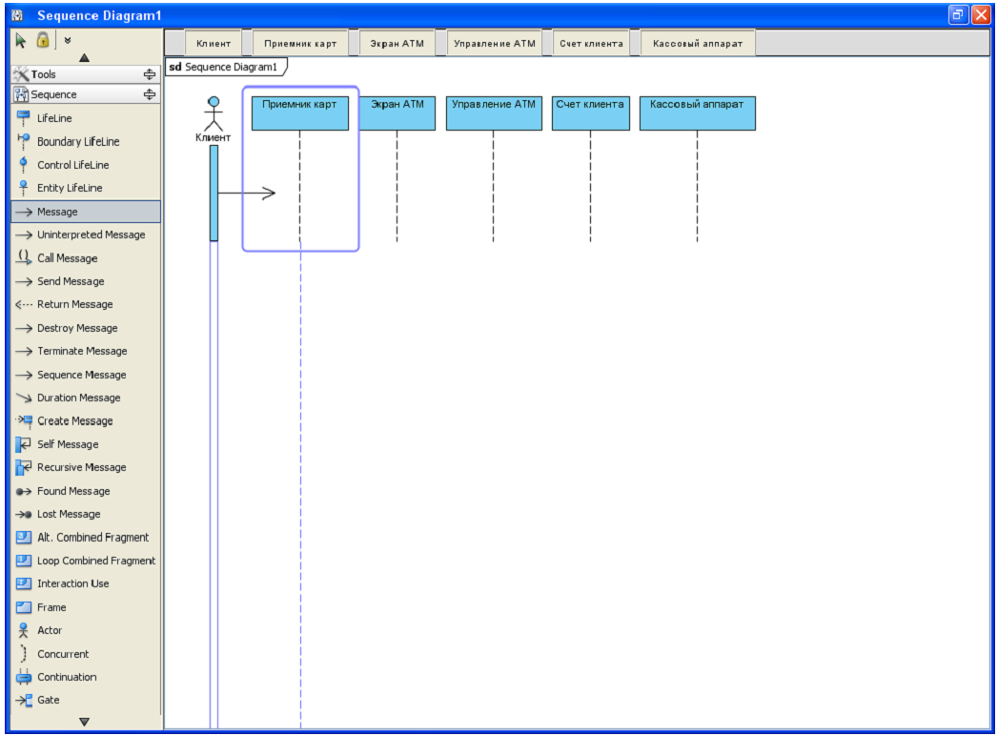Select the Continuation tool
This screenshot has height=736, width=998.
click(86, 677)
